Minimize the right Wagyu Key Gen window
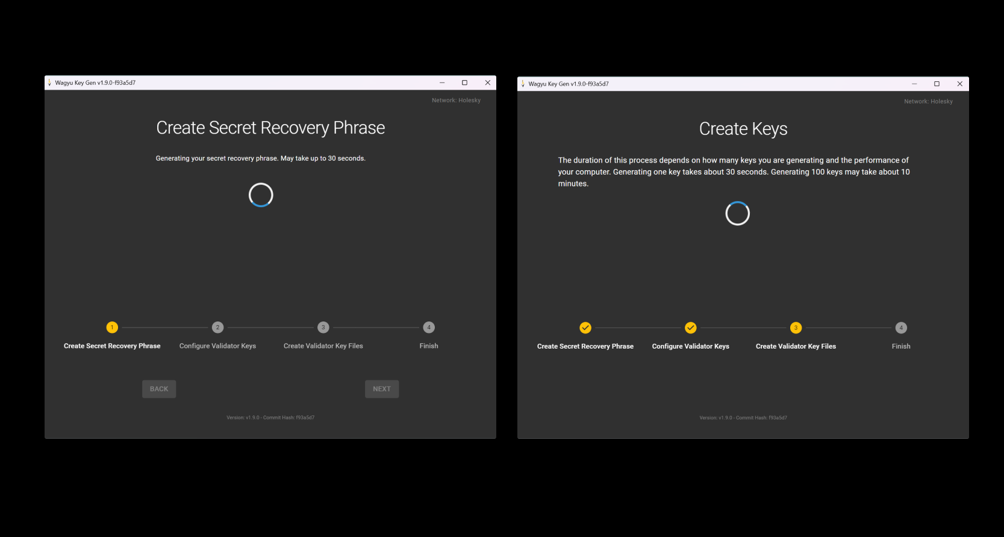This screenshot has height=537, width=1004. click(x=914, y=84)
